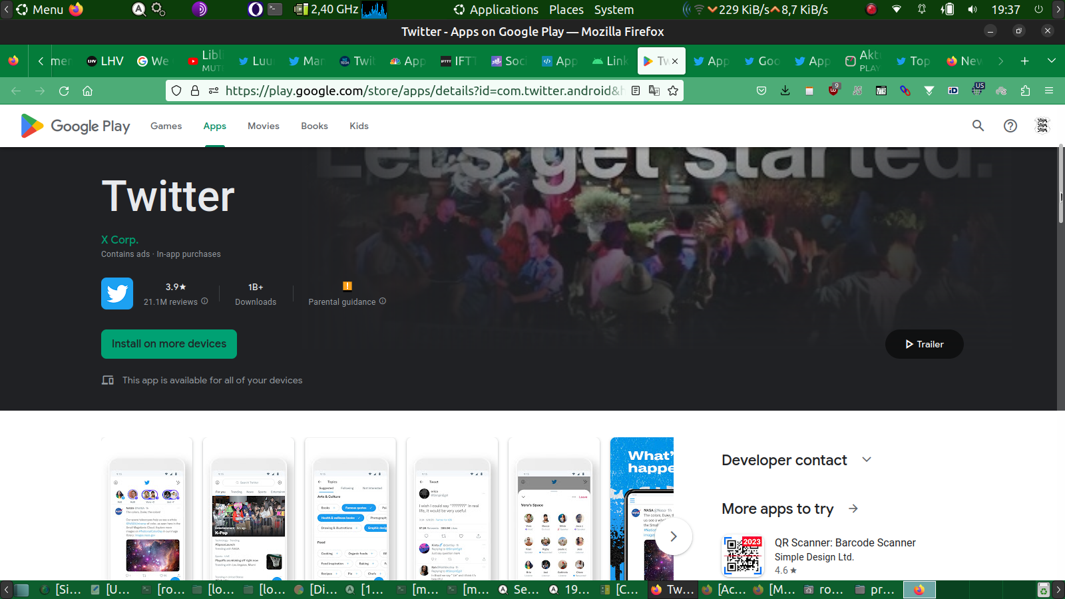This screenshot has height=599, width=1065.
Task: Open notifications bell in system tray
Action: pyautogui.click(x=922, y=9)
